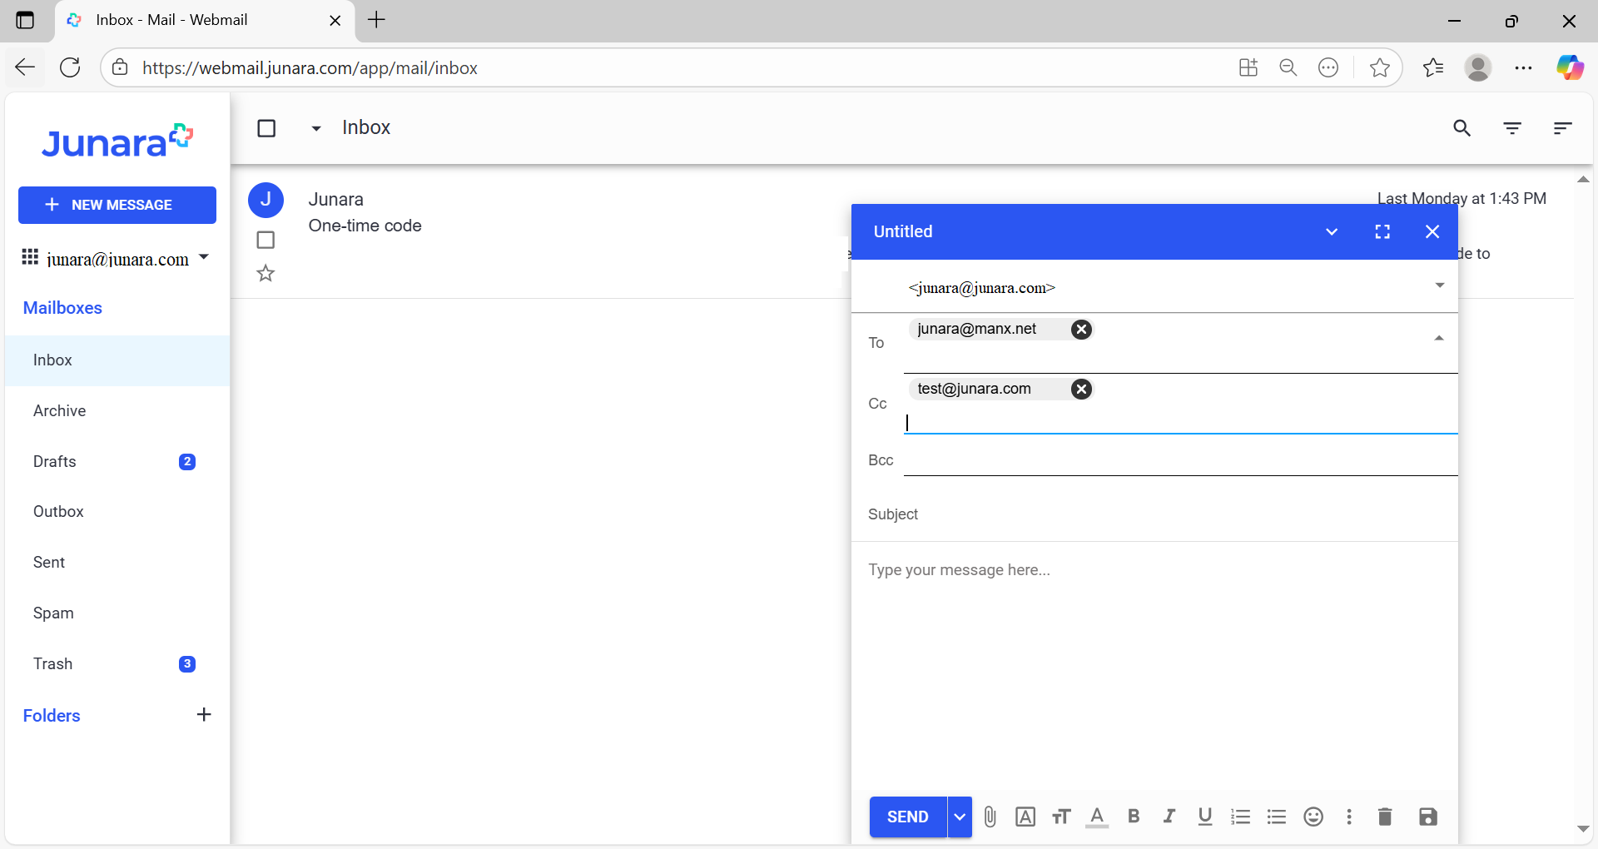Tick the select-all messages checkbox
1598x849 pixels.
tap(266, 128)
